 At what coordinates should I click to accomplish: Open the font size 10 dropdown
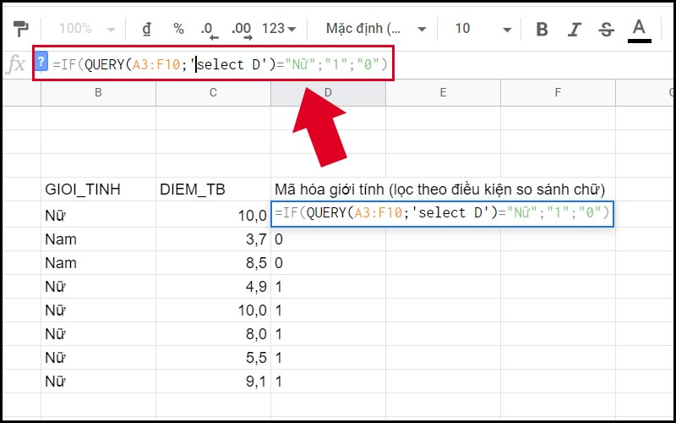click(482, 29)
